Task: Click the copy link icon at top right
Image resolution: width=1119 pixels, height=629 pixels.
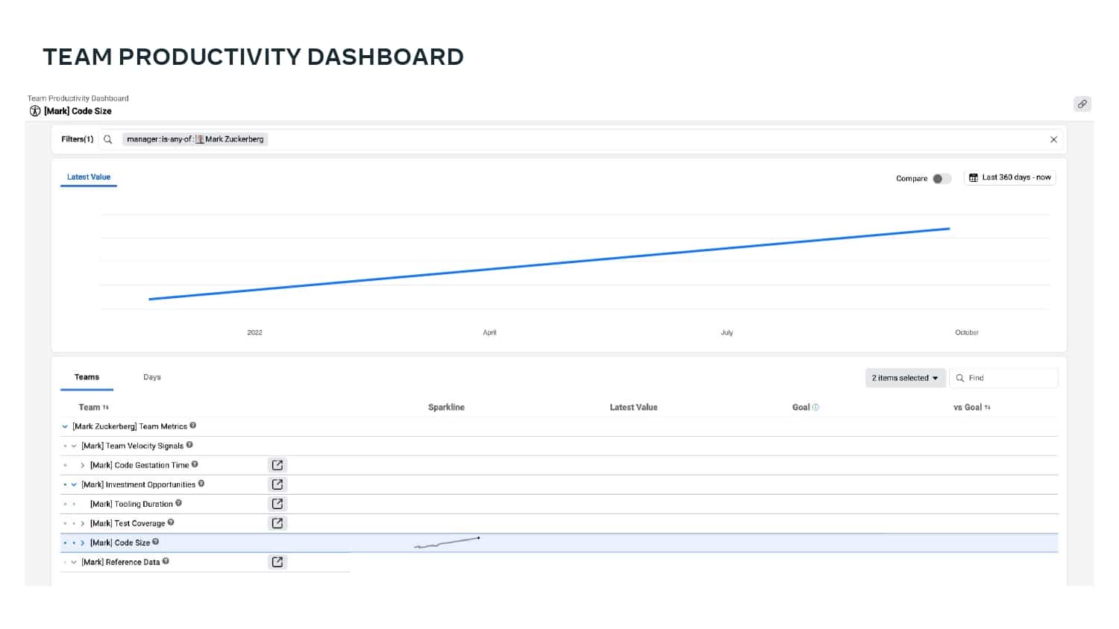Action: click(x=1082, y=104)
